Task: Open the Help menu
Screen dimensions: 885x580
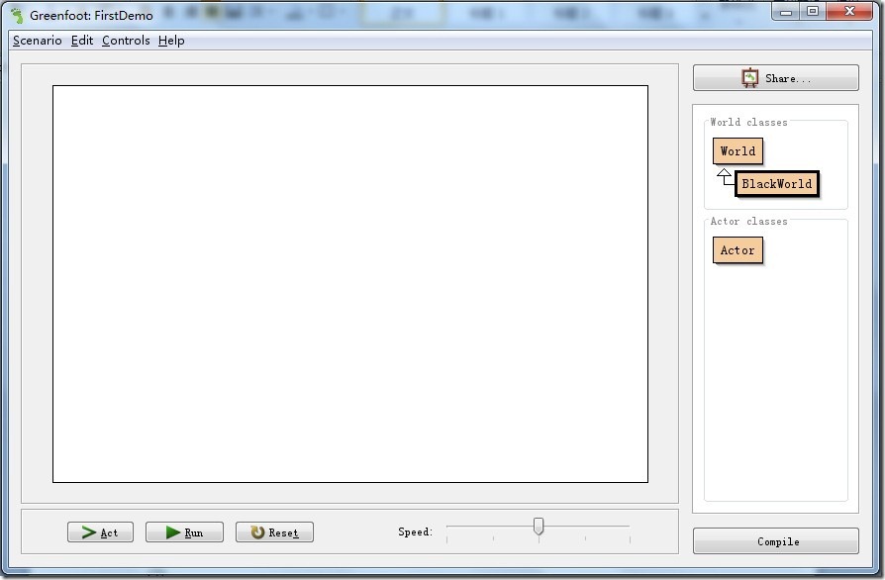Action: pos(171,41)
